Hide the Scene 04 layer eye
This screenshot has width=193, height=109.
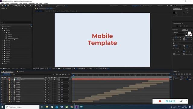1,96
